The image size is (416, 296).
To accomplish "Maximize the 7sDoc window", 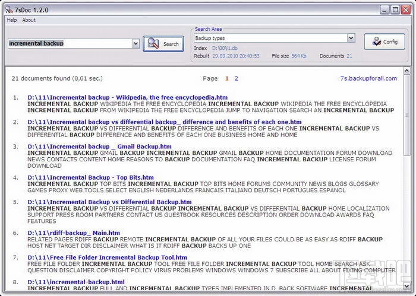I will pos(395,10).
